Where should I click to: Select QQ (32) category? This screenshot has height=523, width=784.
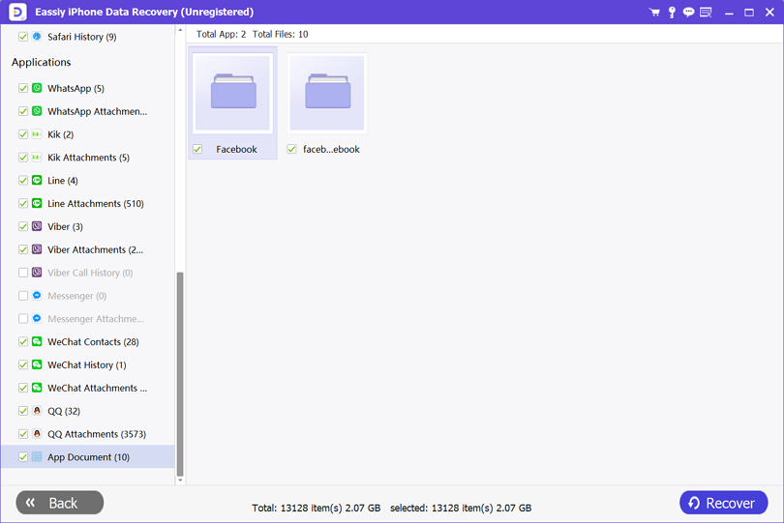[x=64, y=411]
